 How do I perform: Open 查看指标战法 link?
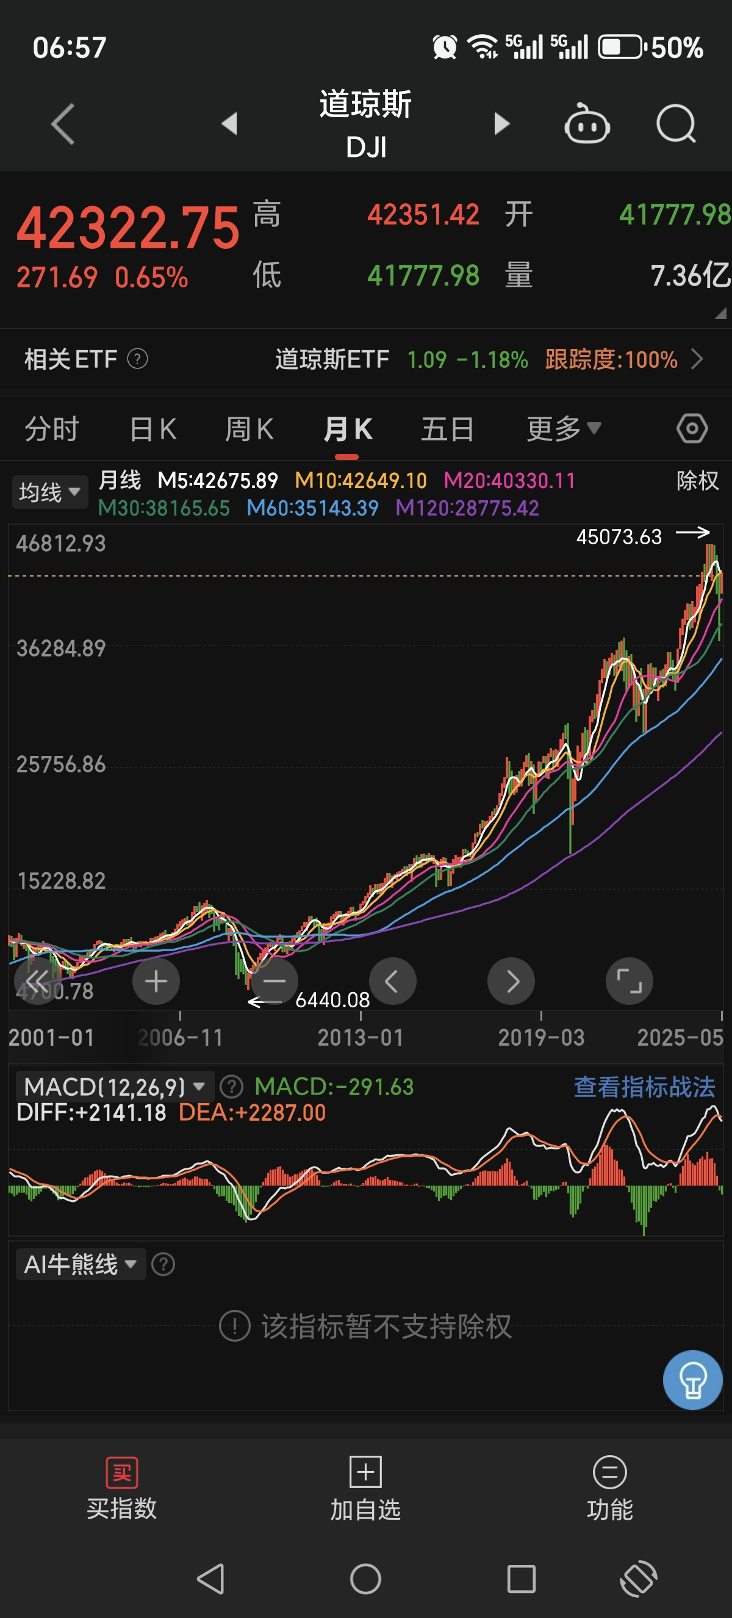pos(644,1087)
